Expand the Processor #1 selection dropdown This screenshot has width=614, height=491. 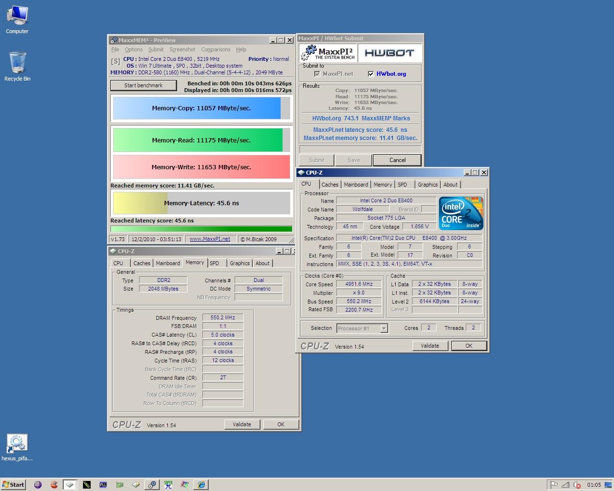[384, 328]
